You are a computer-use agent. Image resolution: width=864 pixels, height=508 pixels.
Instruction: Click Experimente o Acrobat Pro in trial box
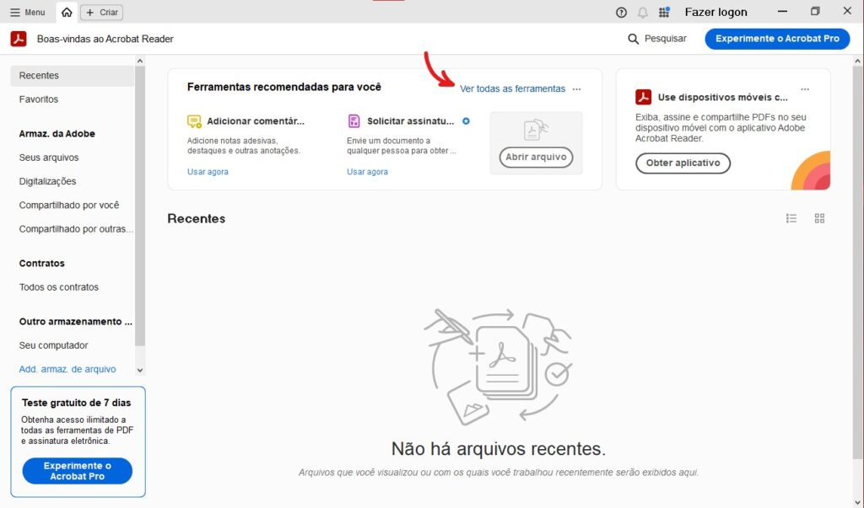tap(77, 471)
